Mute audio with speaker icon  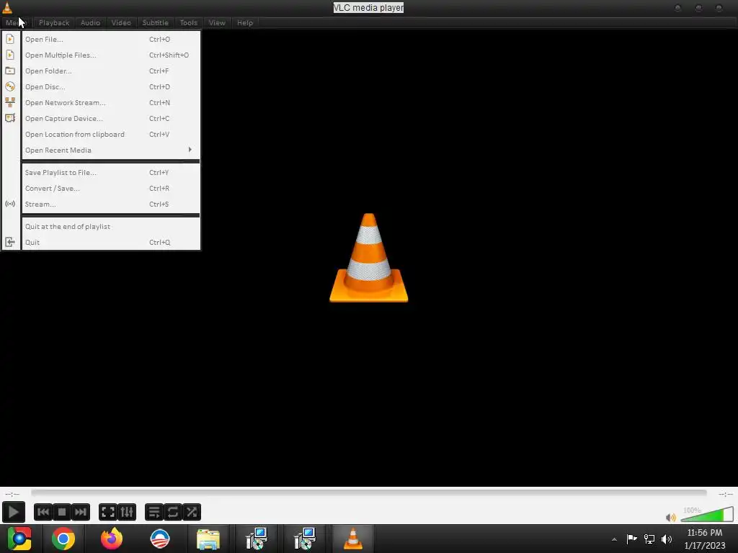[x=671, y=517]
